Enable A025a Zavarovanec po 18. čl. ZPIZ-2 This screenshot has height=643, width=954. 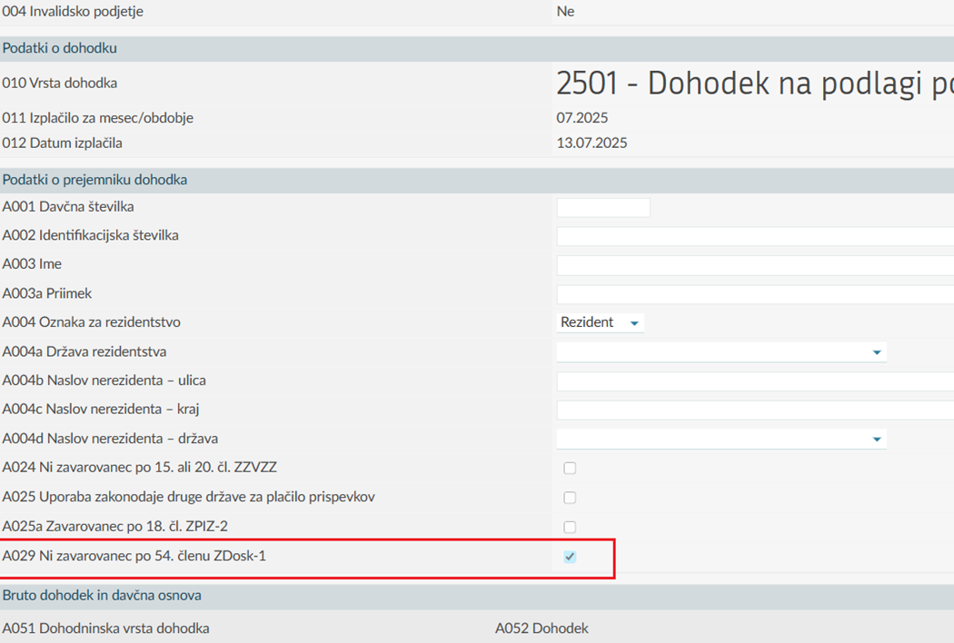[570, 527]
